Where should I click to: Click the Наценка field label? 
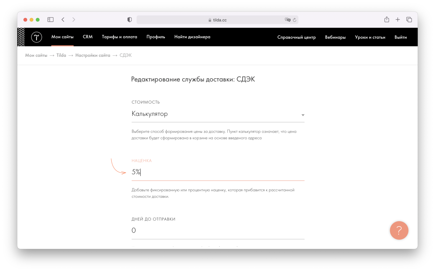(142, 161)
